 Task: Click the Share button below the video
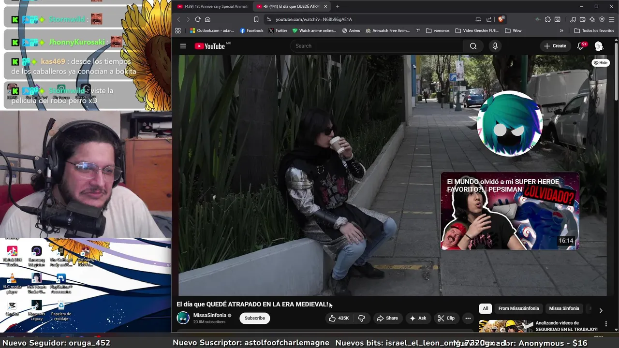[x=387, y=318]
